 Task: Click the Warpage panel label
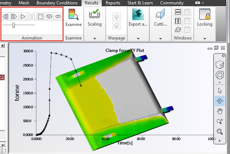coord(117,38)
